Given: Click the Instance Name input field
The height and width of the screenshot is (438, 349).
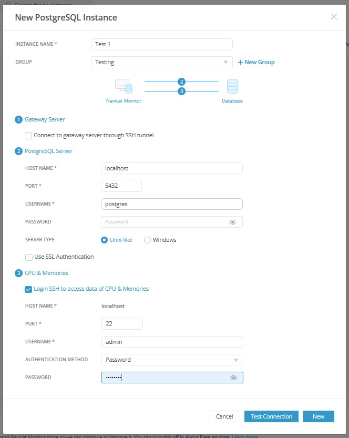Looking at the screenshot, I should pyautogui.click(x=162, y=44).
